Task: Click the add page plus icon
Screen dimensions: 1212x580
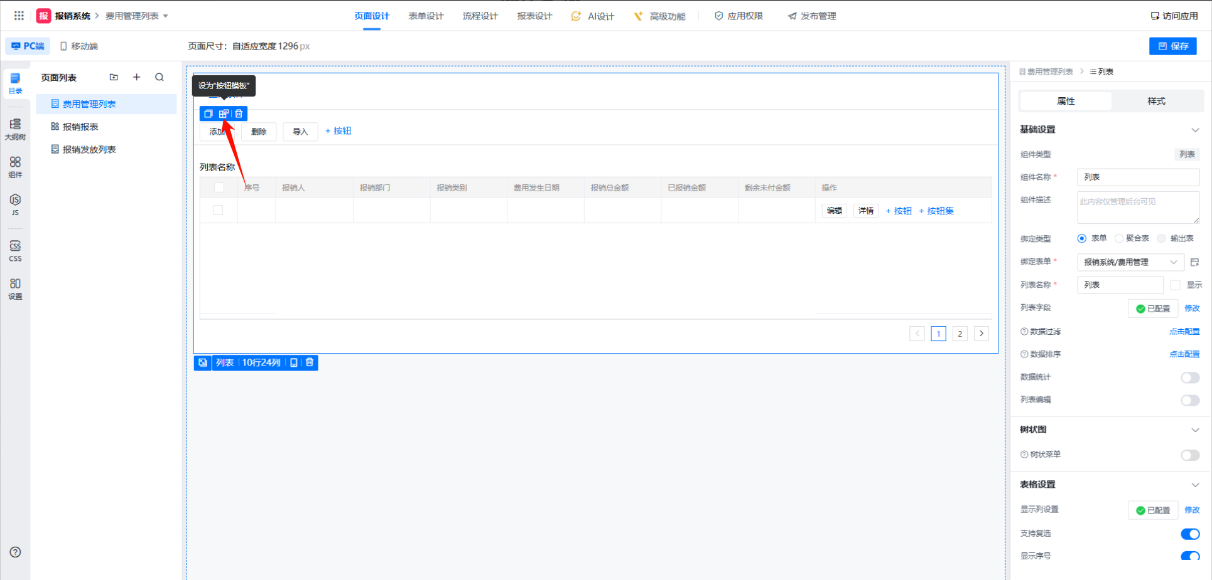Action: 136,77
